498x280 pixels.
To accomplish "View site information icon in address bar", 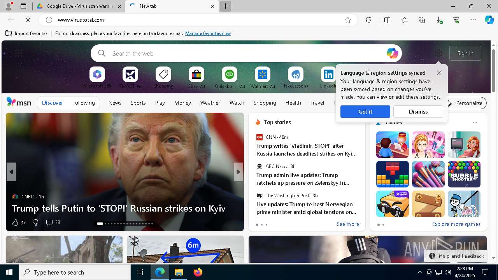I will [x=49, y=20].
